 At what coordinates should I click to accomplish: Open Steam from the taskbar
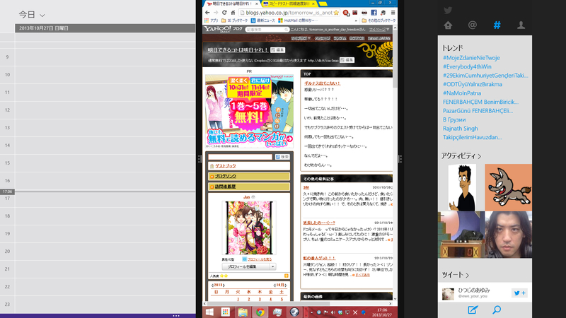[294, 312]
